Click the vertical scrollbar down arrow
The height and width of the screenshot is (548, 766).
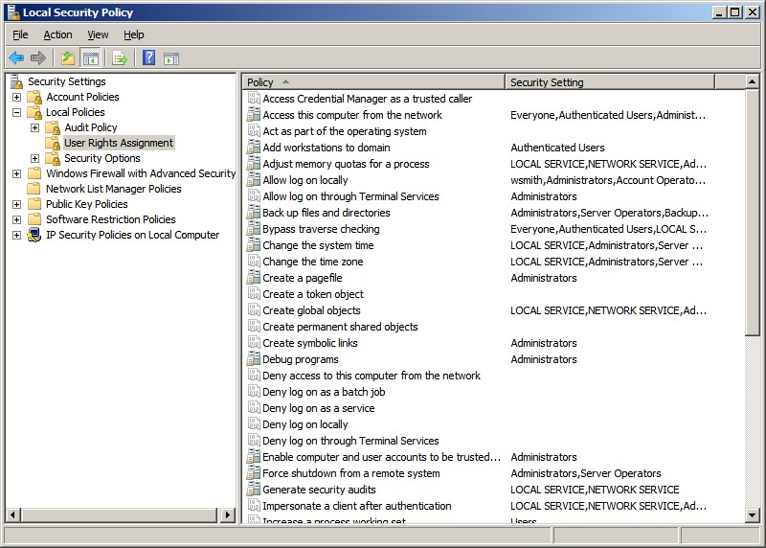point(753,514)
